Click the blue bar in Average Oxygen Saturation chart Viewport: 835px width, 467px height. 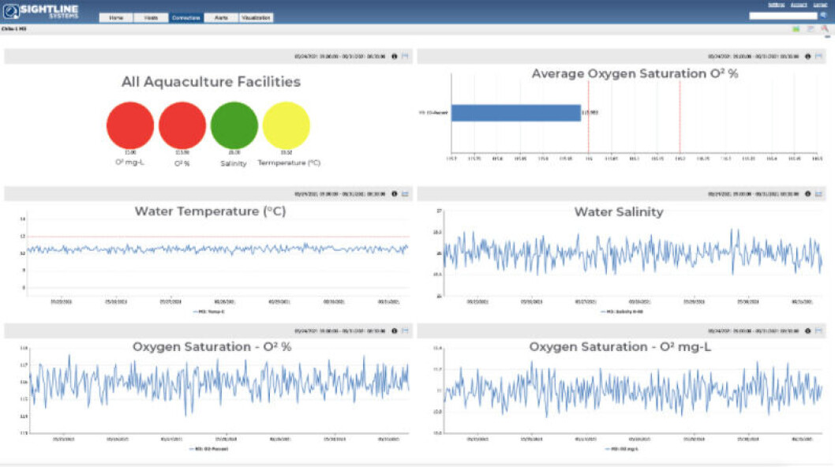point(515,113)
